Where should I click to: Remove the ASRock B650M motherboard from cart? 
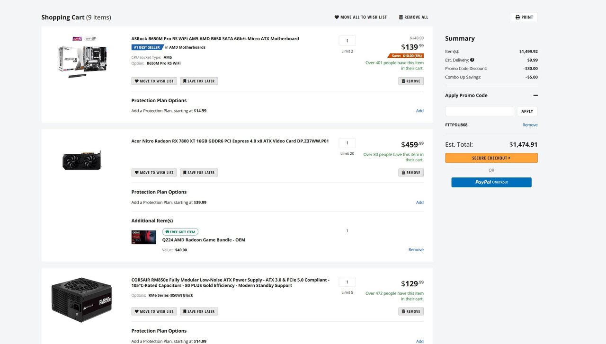click(x=410, y=81)
